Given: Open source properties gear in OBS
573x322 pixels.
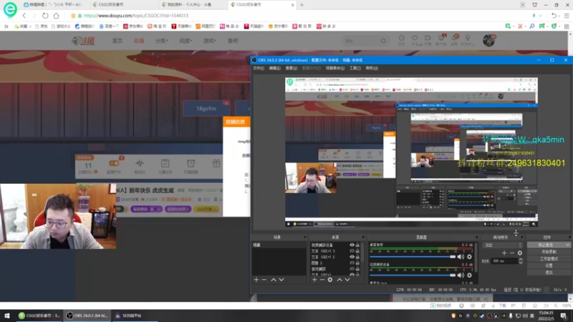Looking at the screenshot, I should tap(330, 280).
